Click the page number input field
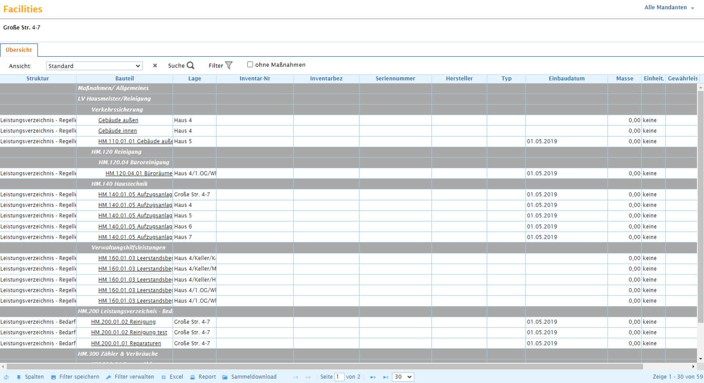This screenshot has width=704, height=383. 339,377
